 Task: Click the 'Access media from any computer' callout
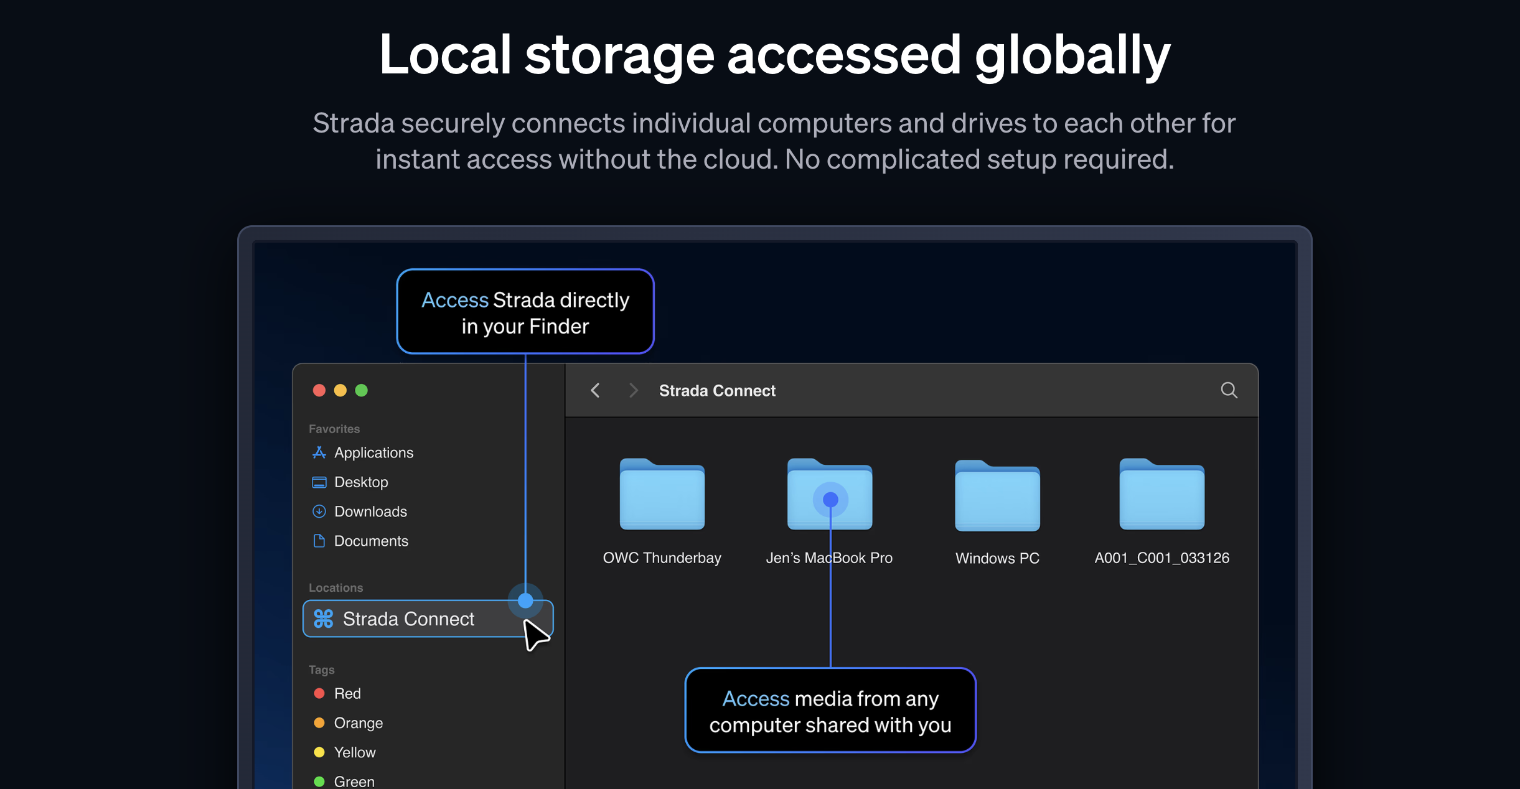(x=830, y=711)
